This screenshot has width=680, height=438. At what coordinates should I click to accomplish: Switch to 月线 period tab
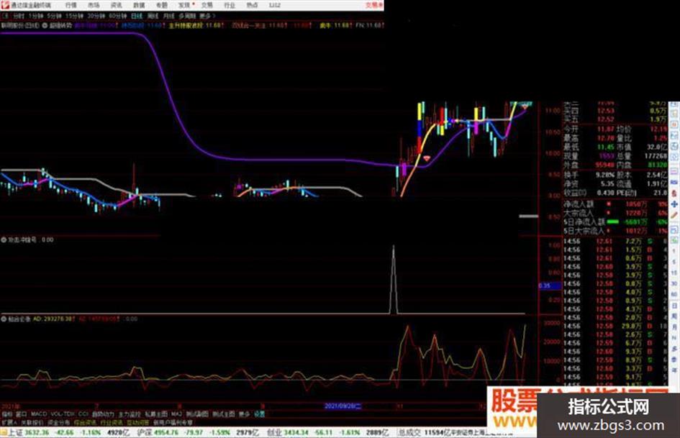[x=168, y=16]
